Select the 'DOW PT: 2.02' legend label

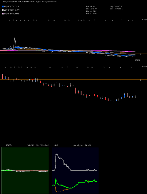[11, 14]
